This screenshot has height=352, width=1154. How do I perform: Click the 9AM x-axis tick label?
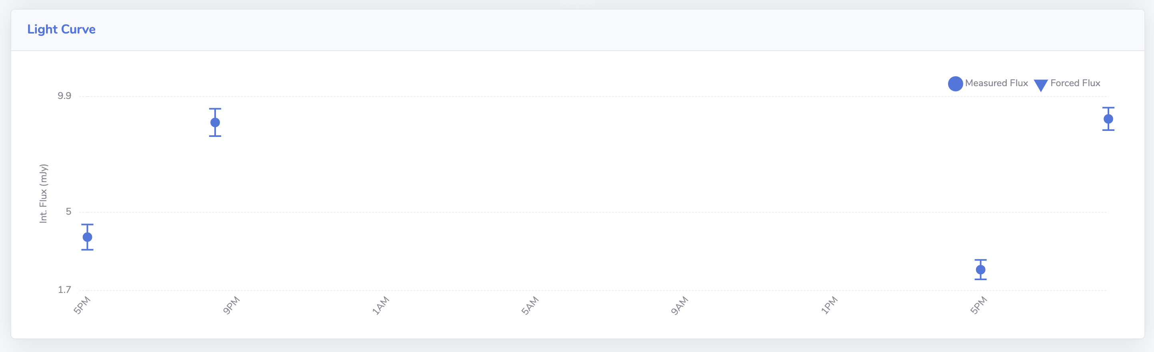[679, 305]
